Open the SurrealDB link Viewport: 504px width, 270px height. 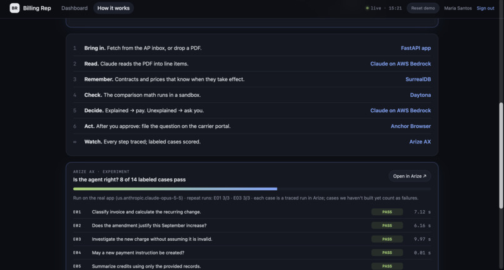click(x=418, y=79)
